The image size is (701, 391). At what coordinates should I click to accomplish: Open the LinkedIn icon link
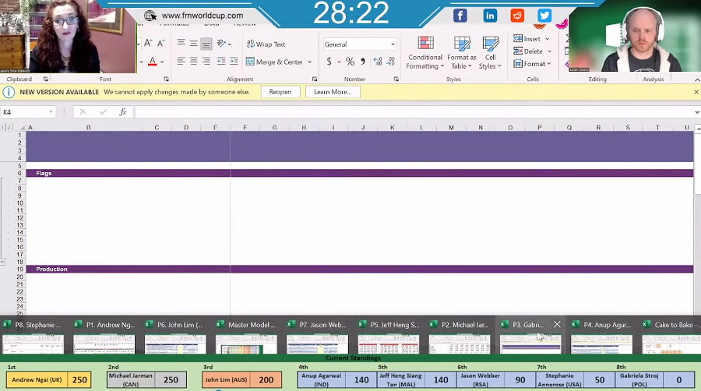point(490,16)
